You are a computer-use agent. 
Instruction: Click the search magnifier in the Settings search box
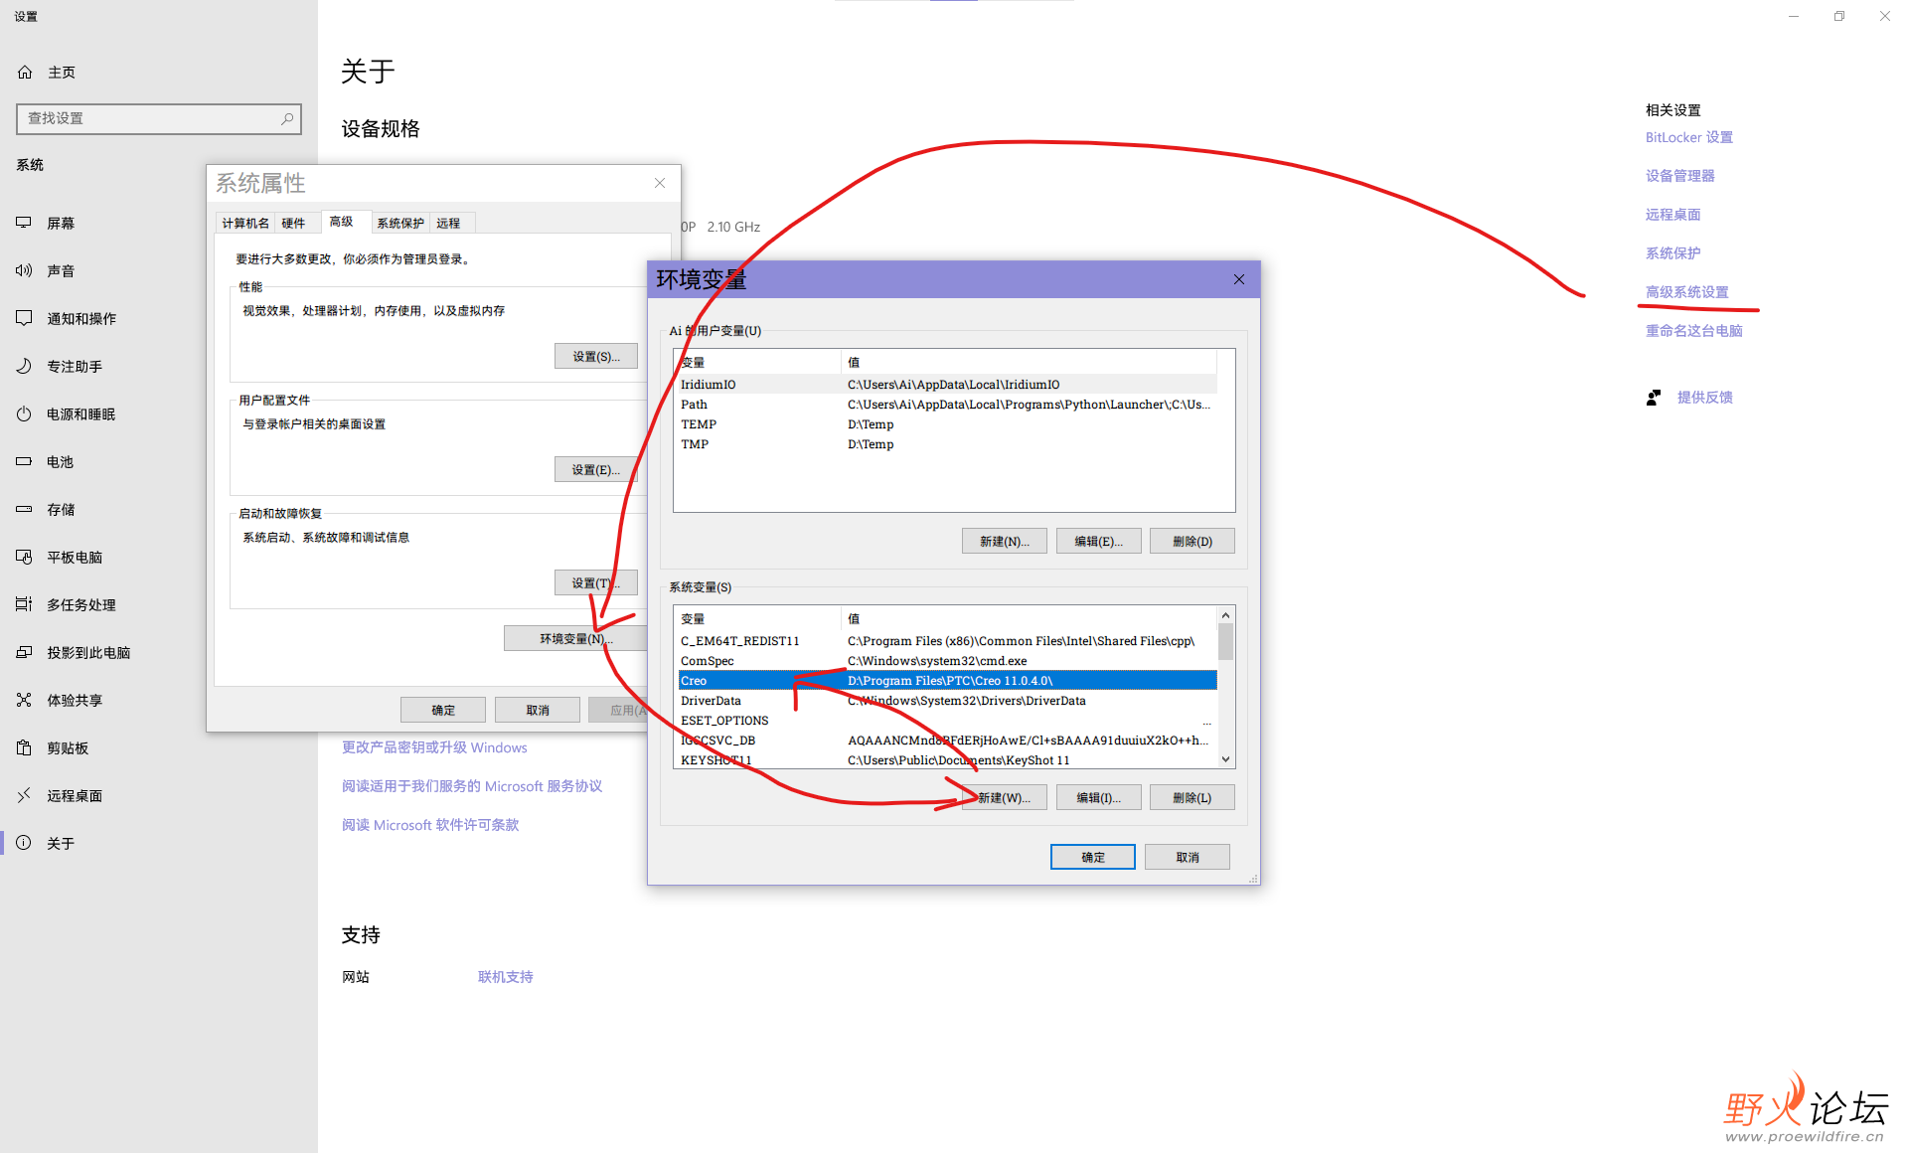coord(287,118)
